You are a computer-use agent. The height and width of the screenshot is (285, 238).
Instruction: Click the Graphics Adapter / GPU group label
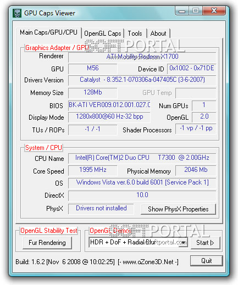click(x=57, y=48)
